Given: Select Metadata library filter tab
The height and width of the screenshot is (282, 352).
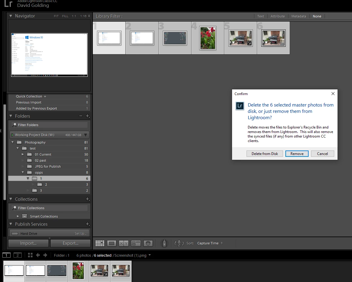Looking at the screenshot, I should [299, 16].
